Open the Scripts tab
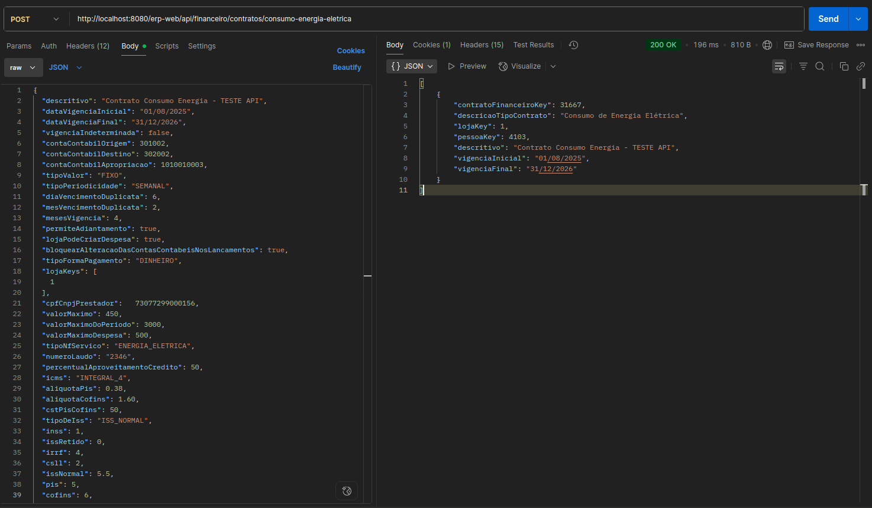 point(167,46)
